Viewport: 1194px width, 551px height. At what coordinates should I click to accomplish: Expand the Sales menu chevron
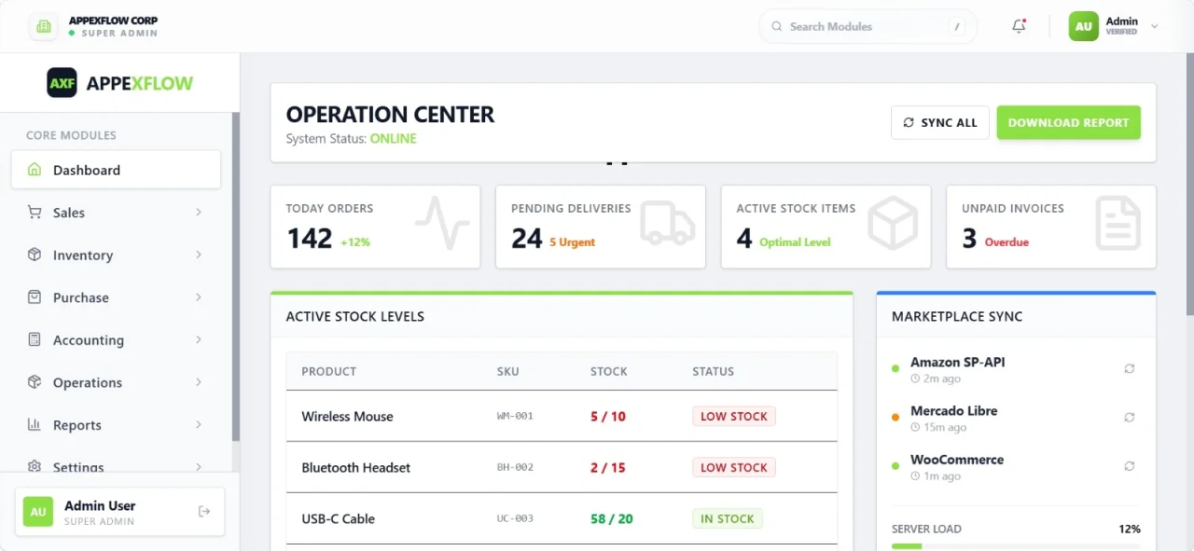(199, 213)
